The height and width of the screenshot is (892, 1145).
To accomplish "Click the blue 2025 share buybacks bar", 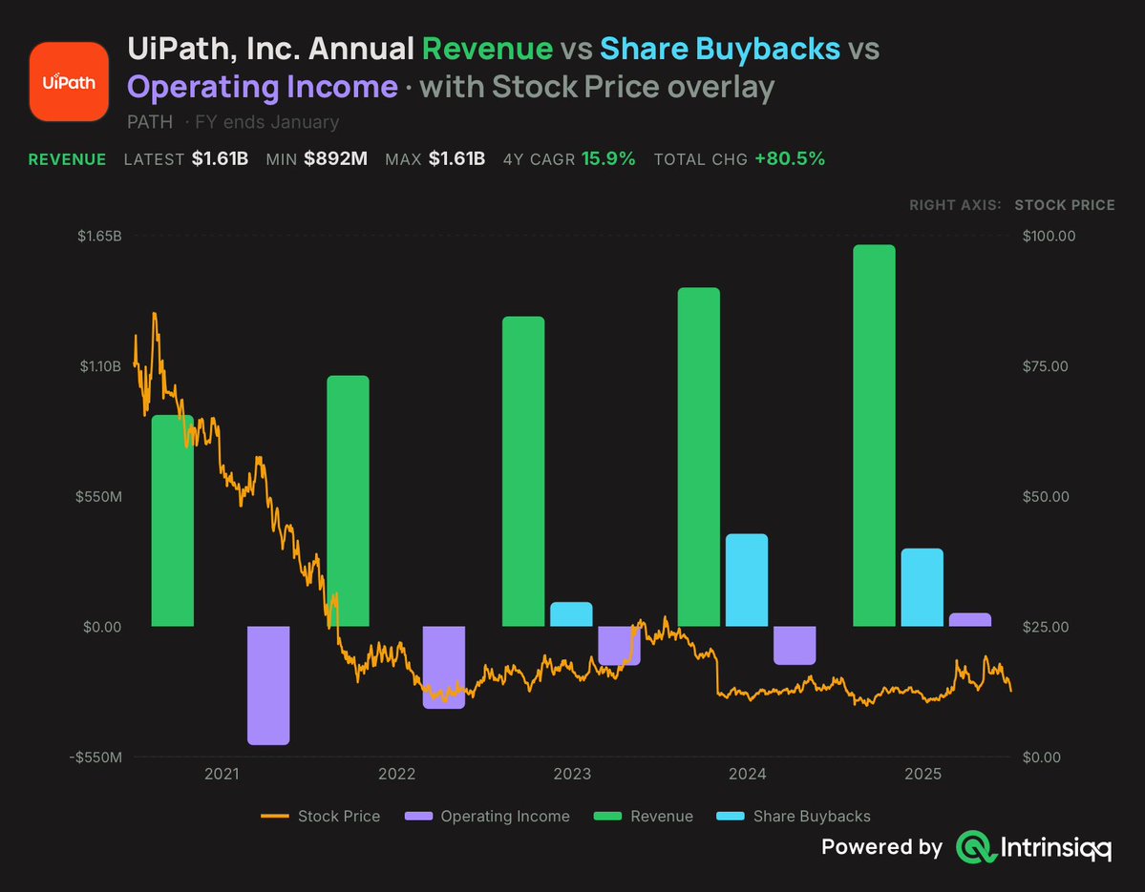I will 922,587.
